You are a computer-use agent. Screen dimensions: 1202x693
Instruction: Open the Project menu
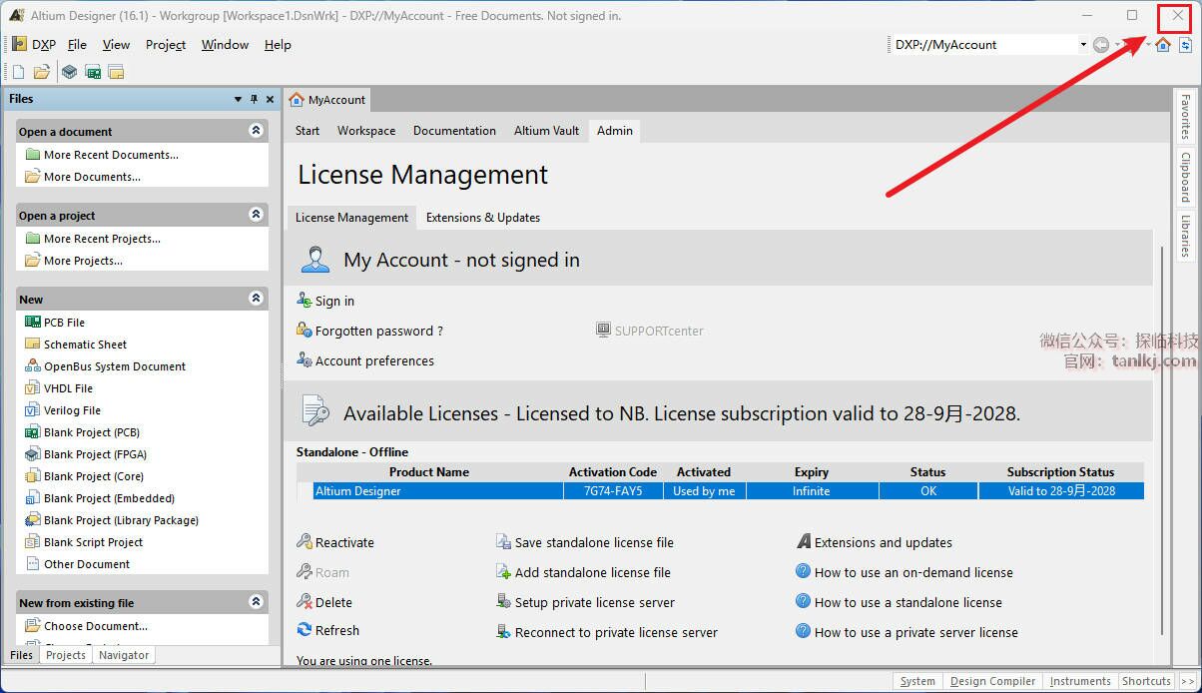coord(166,44)
